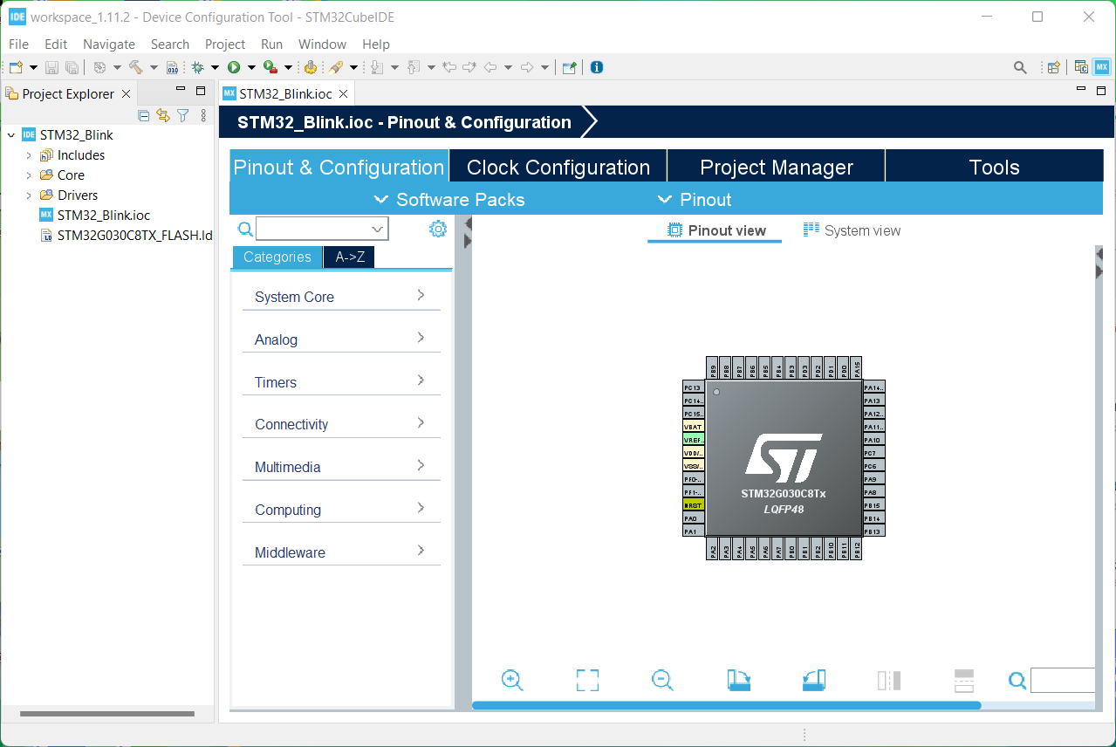Collapse the STM32_Blink project node
The width and height of the screenshot is (1116, 747).
point(10,135)
